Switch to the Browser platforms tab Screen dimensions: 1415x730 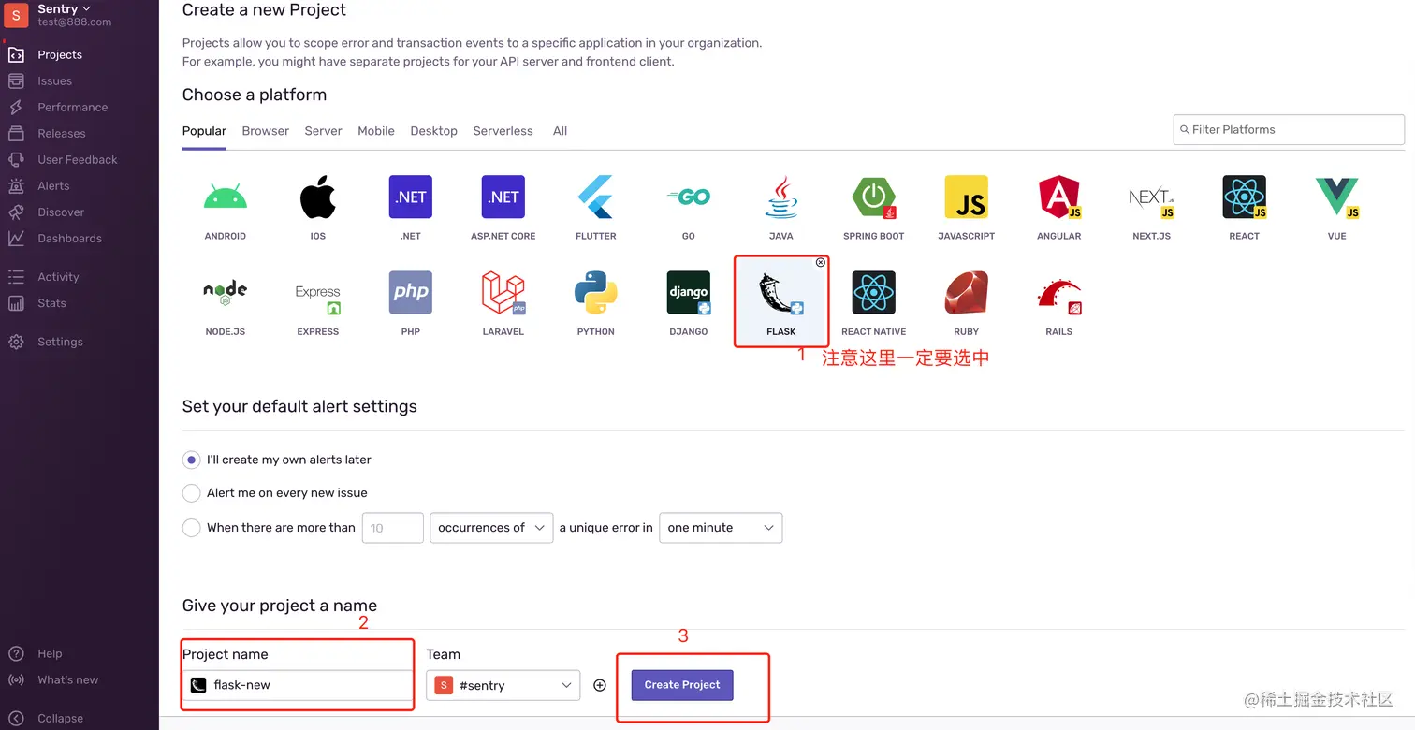[266, 131]
